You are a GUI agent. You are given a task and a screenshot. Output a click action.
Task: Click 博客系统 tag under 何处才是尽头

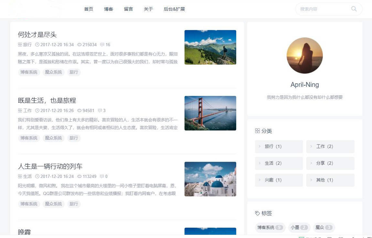pos(29,72)
